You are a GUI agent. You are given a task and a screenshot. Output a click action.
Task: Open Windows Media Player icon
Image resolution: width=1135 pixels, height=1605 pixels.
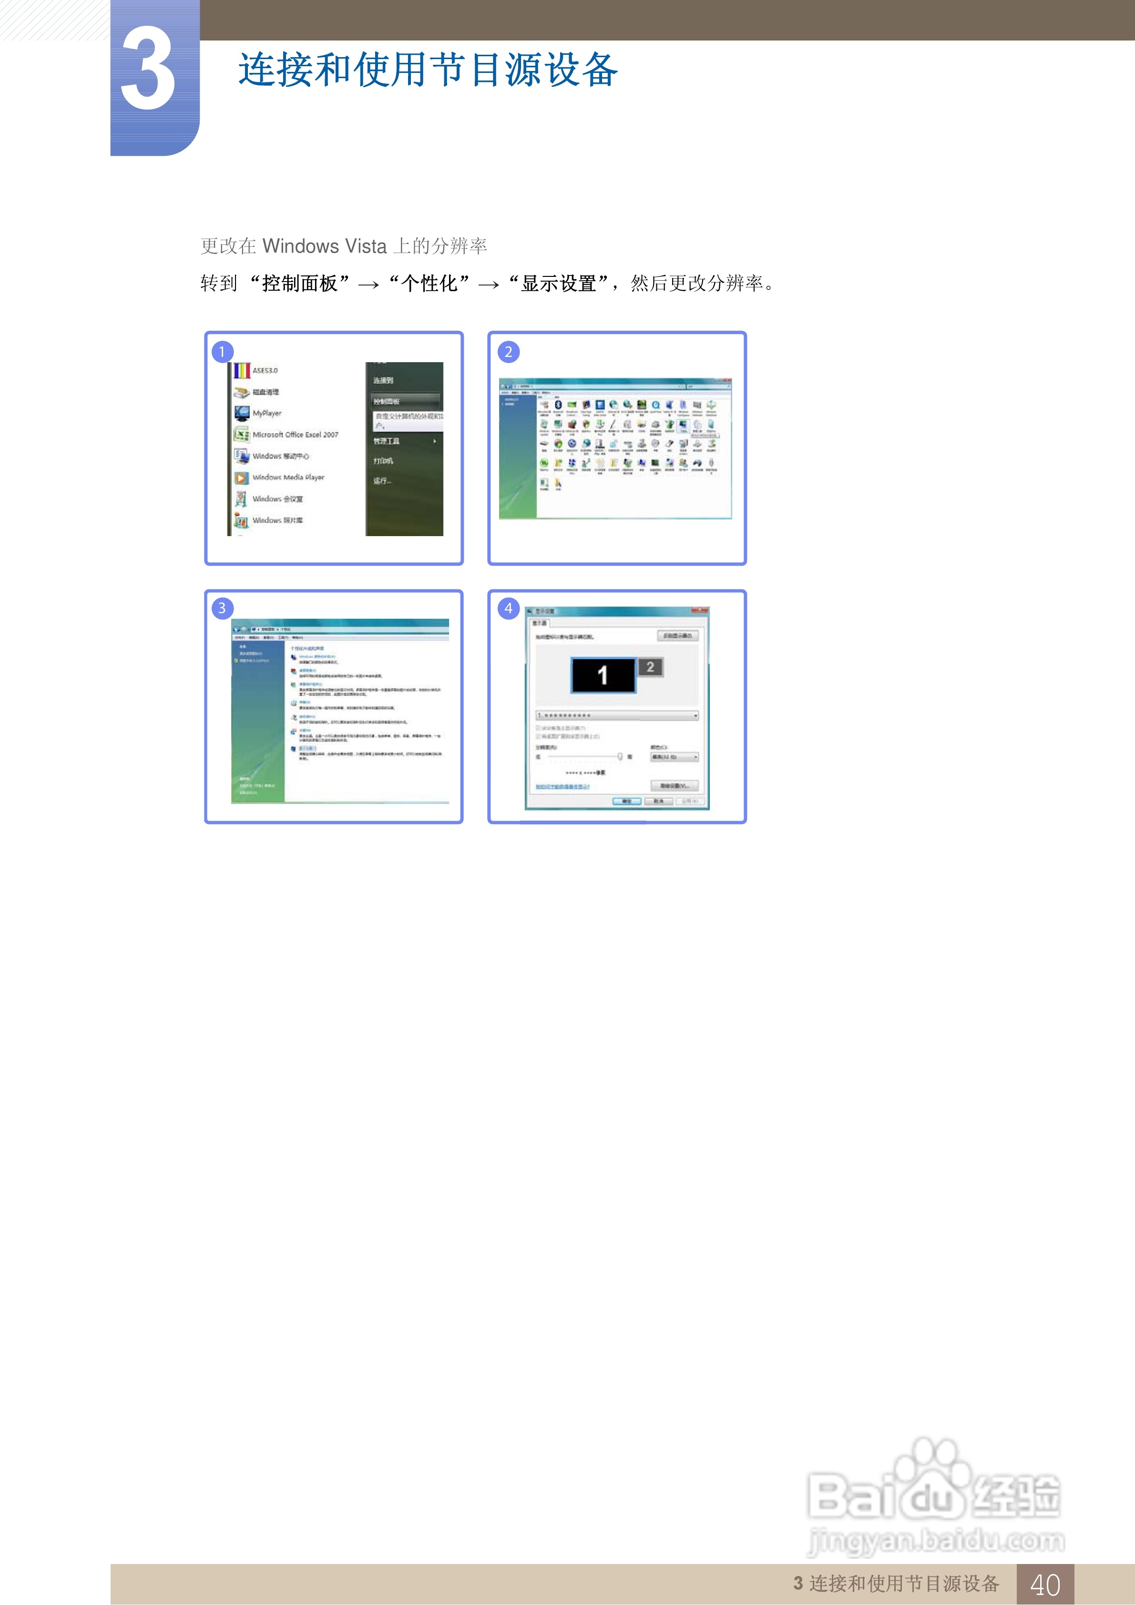(x=241, y=478)
